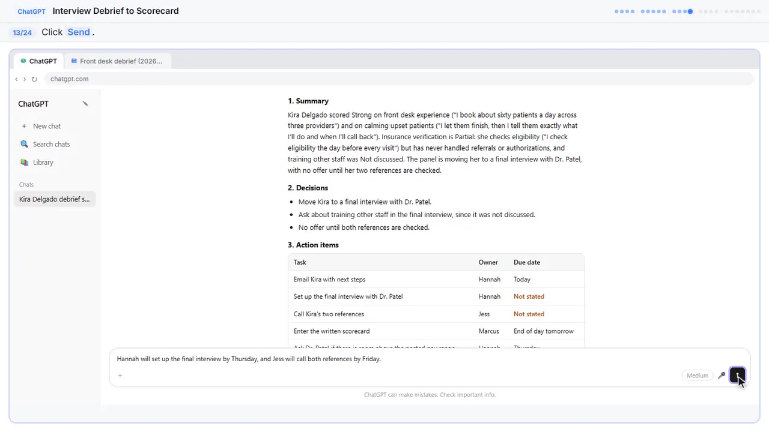Click the microphone dictation icon
This screenshot has height=432, width=769.
click(722, 376)
